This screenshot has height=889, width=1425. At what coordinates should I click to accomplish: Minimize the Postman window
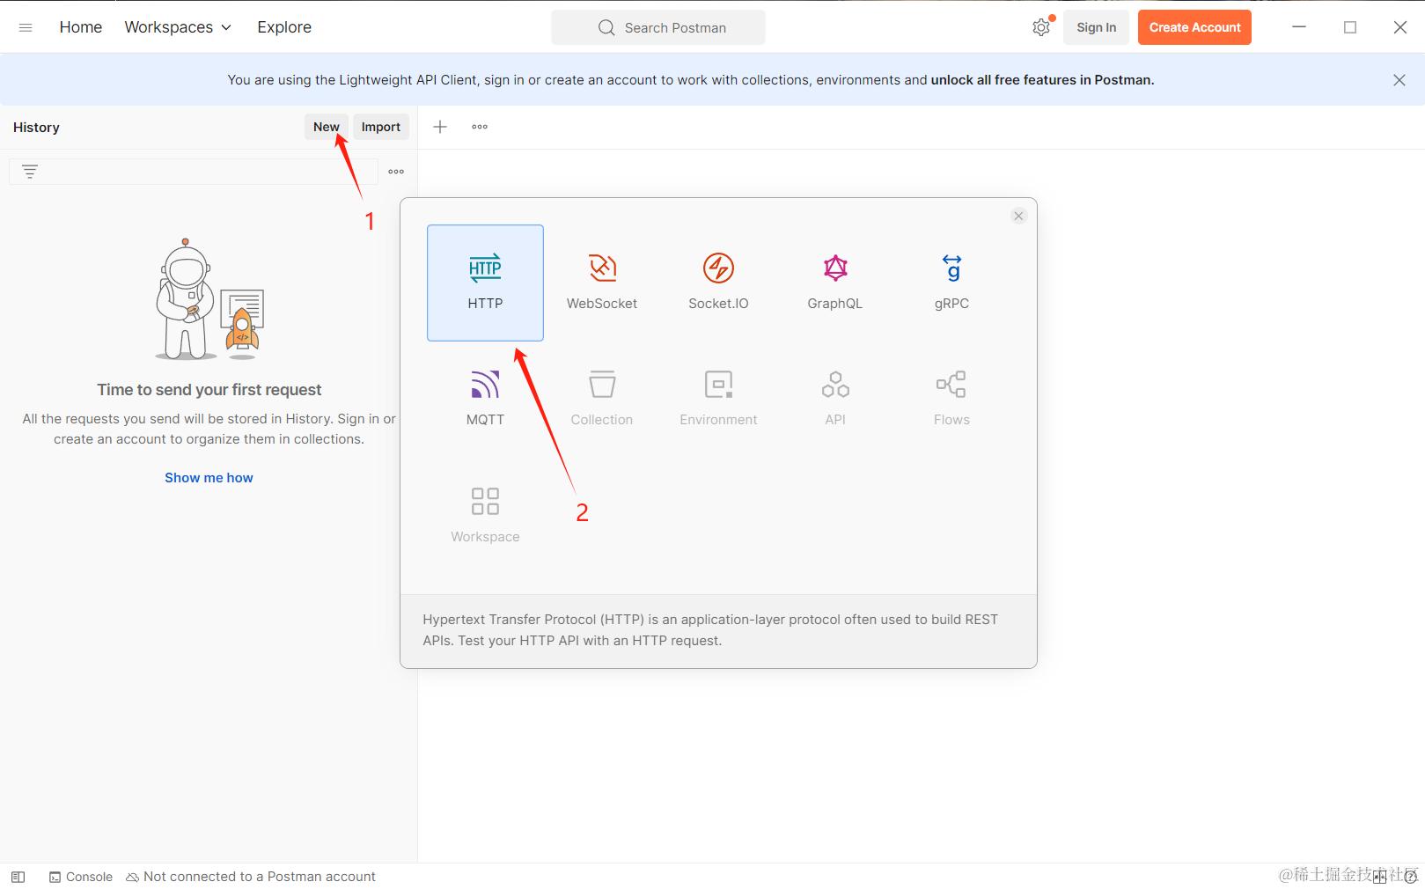coord(1299,27)
